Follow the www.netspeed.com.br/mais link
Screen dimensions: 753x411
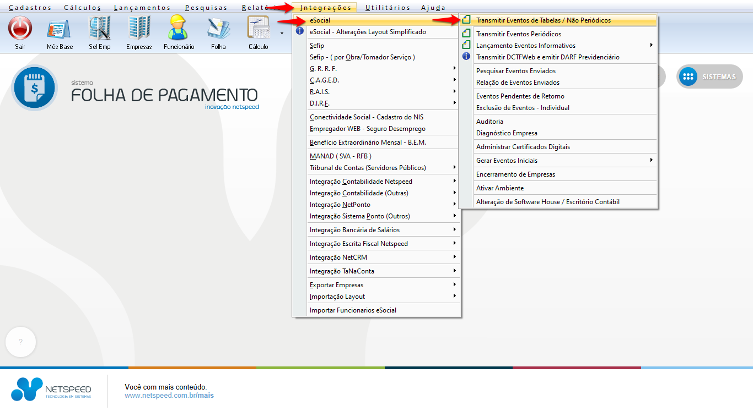[169, 396]
